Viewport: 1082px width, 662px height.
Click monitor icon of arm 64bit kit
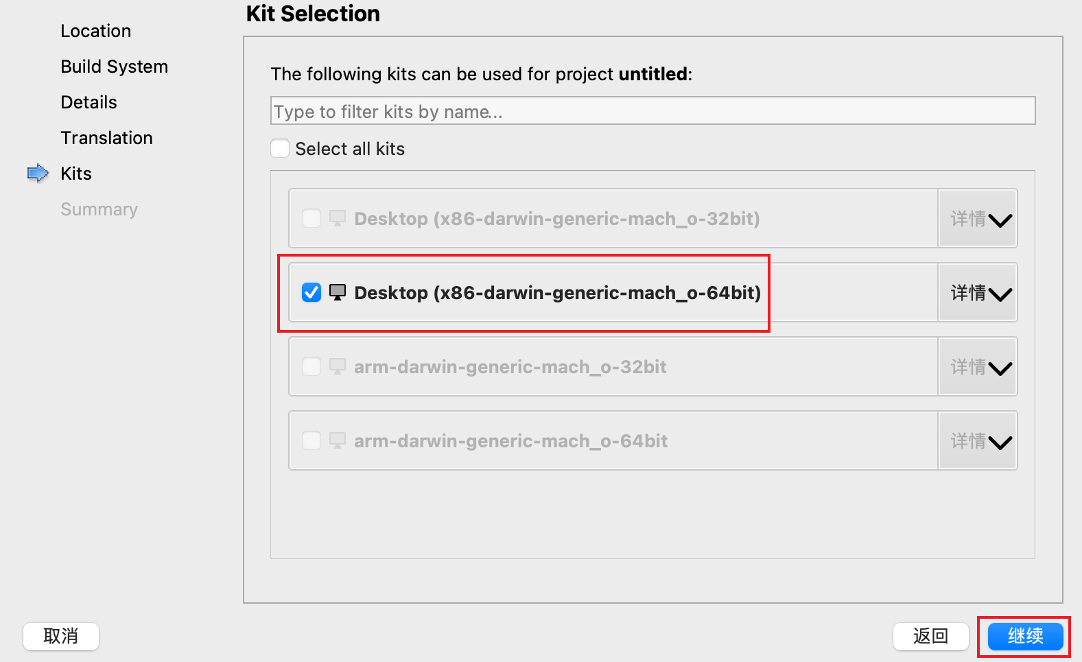click(338, 441)
